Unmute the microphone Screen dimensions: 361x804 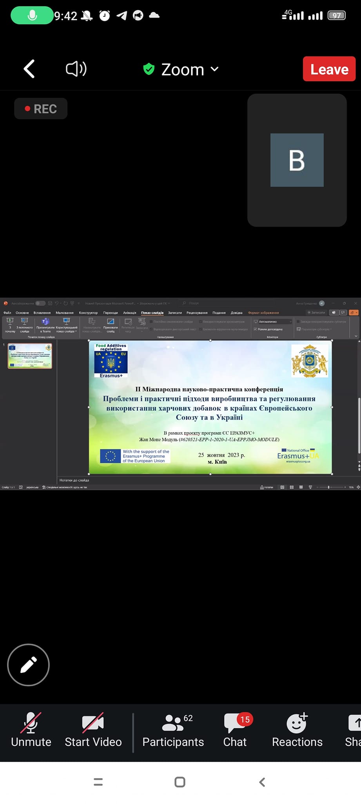pyautogui.click(x=31, y=731)
